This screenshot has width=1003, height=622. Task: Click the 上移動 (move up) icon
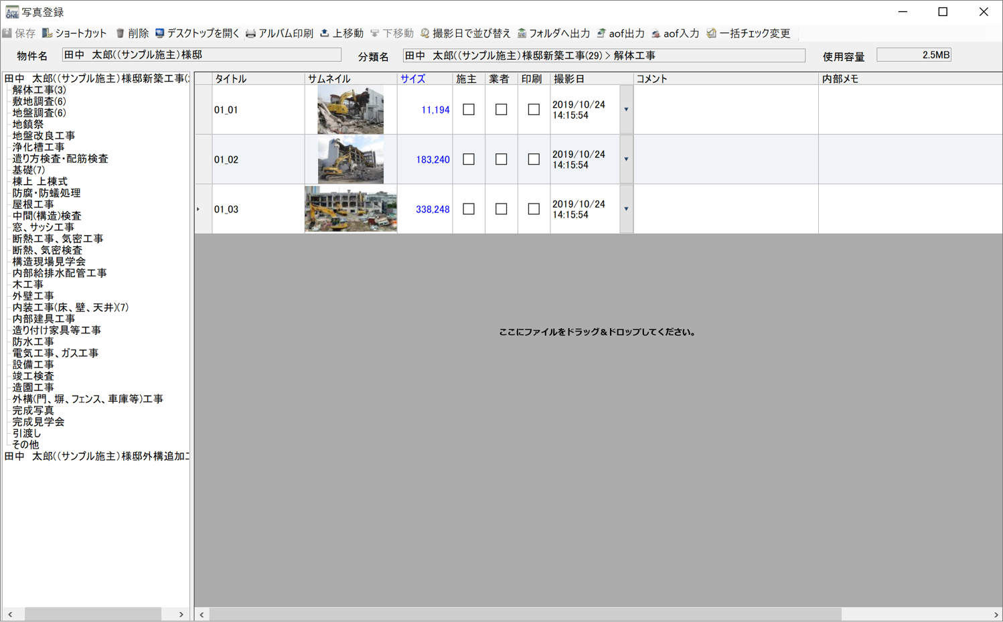324,33
